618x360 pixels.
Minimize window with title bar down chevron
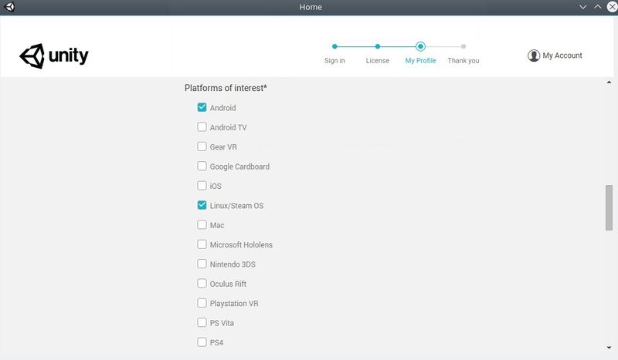point(583,7)
